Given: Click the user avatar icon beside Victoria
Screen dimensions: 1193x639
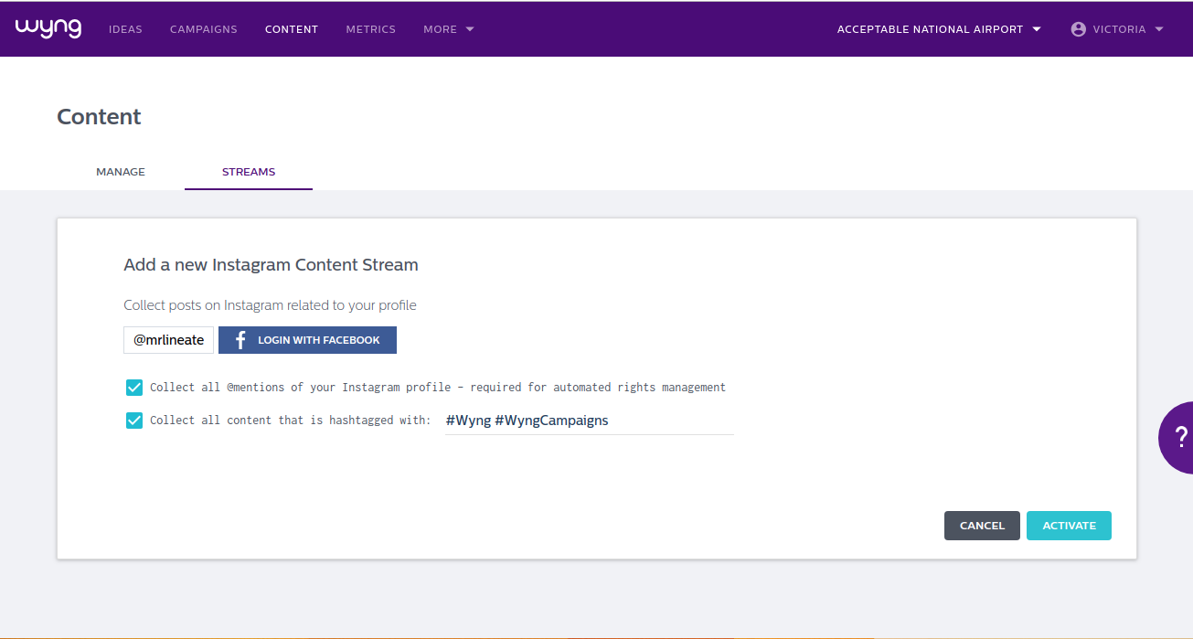Looking at the screenshot, I should pos(1079,29).
